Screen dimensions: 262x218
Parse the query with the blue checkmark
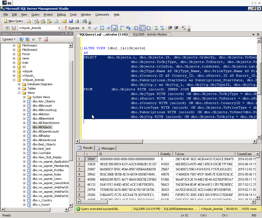[x=96, y=28]
